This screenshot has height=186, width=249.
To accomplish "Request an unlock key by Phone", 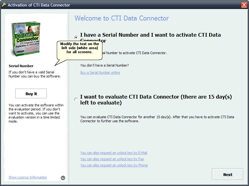I will (114, 165).
